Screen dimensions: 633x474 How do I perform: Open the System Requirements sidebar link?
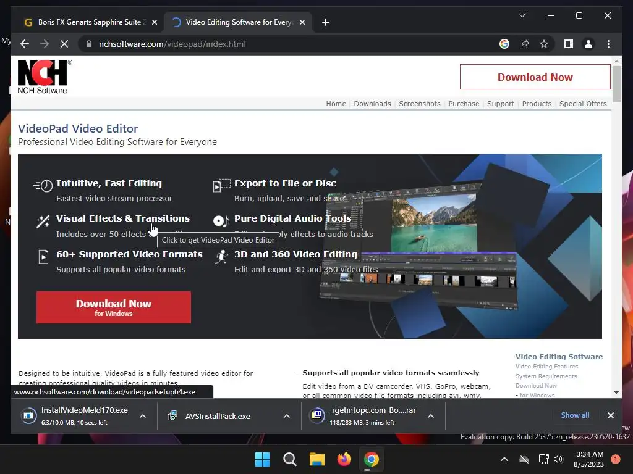click(546, 376)
